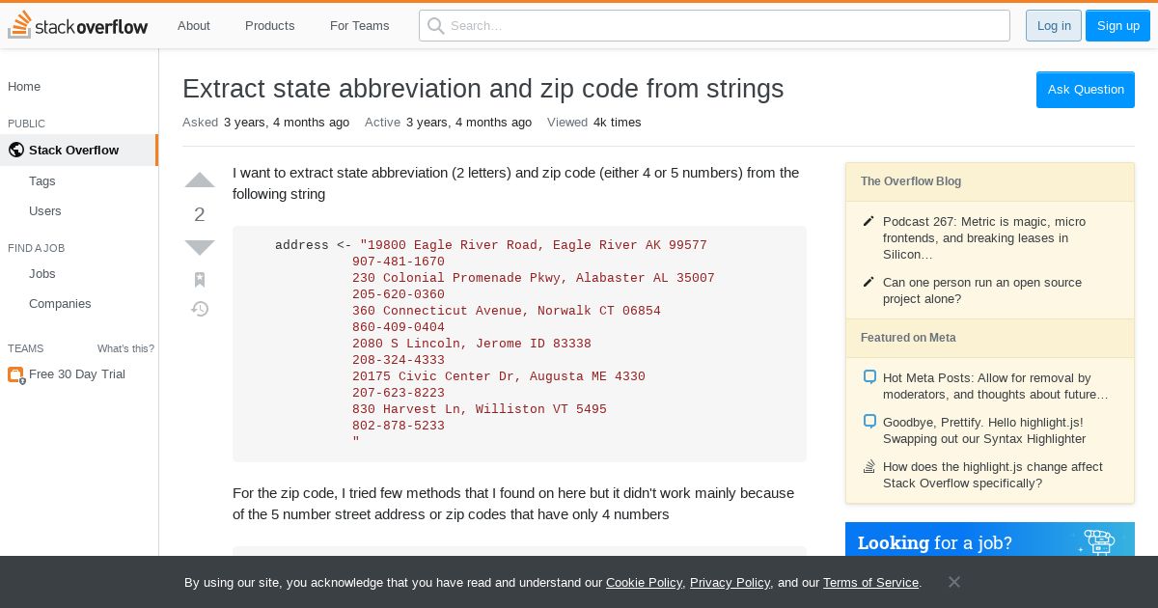Upvote the question
The image size is (1158, 608).
pos(200,180)
